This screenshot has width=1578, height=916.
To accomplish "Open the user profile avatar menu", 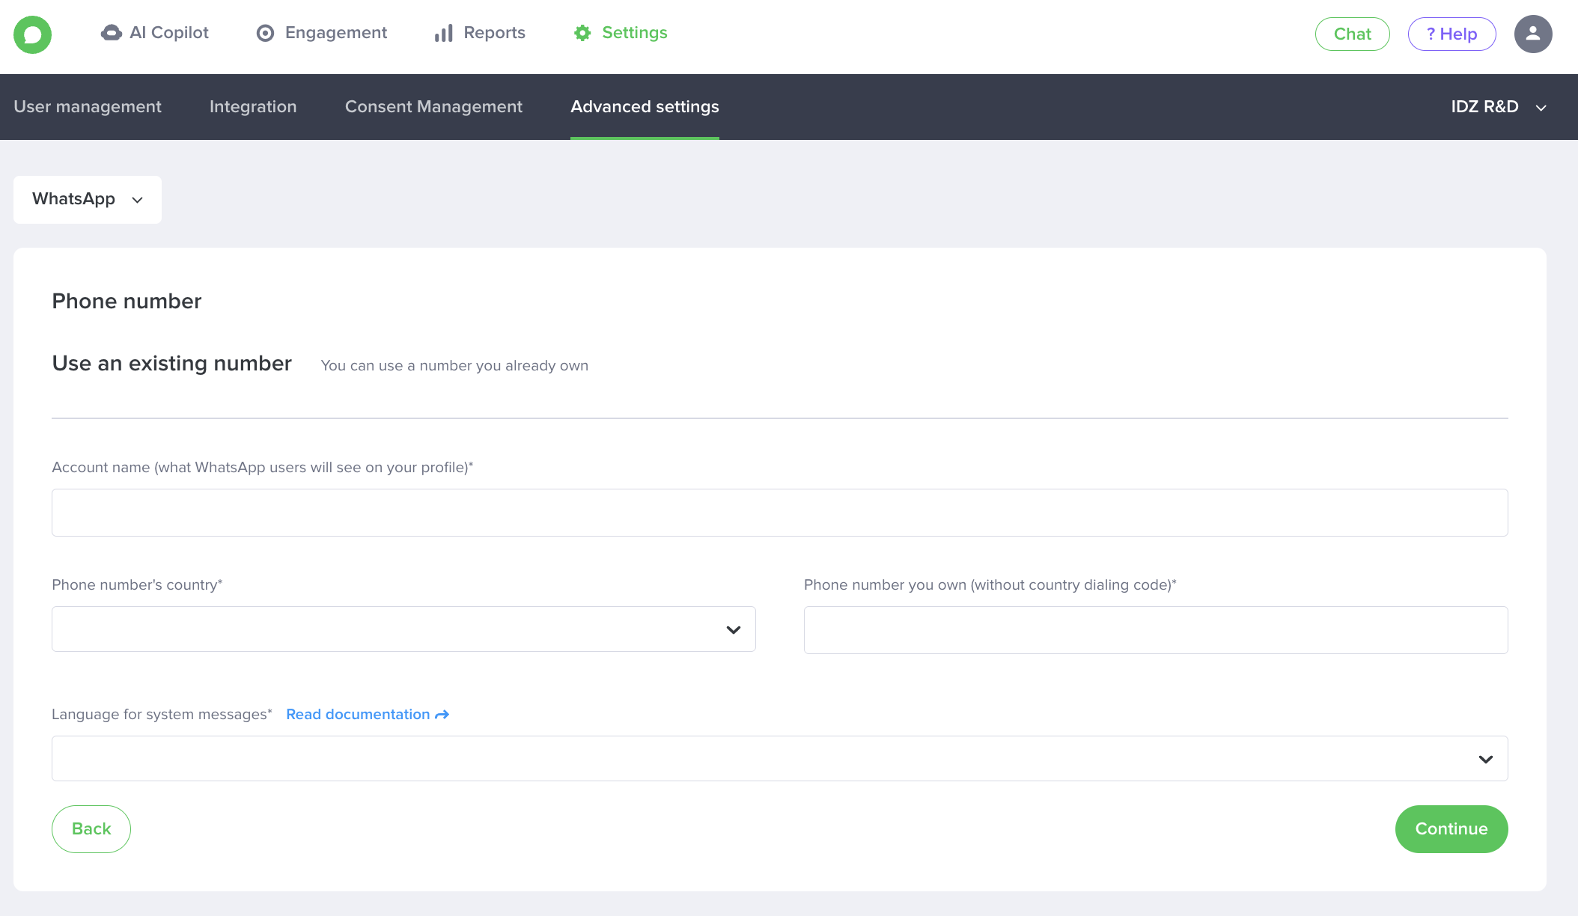I will 1533,34.
